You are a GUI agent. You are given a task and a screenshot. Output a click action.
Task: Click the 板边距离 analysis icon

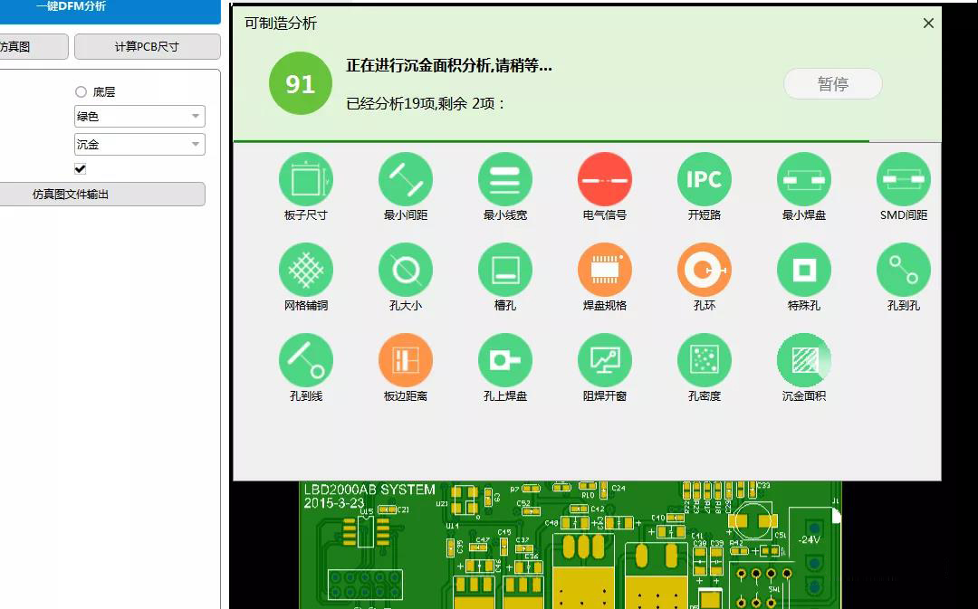406,359
